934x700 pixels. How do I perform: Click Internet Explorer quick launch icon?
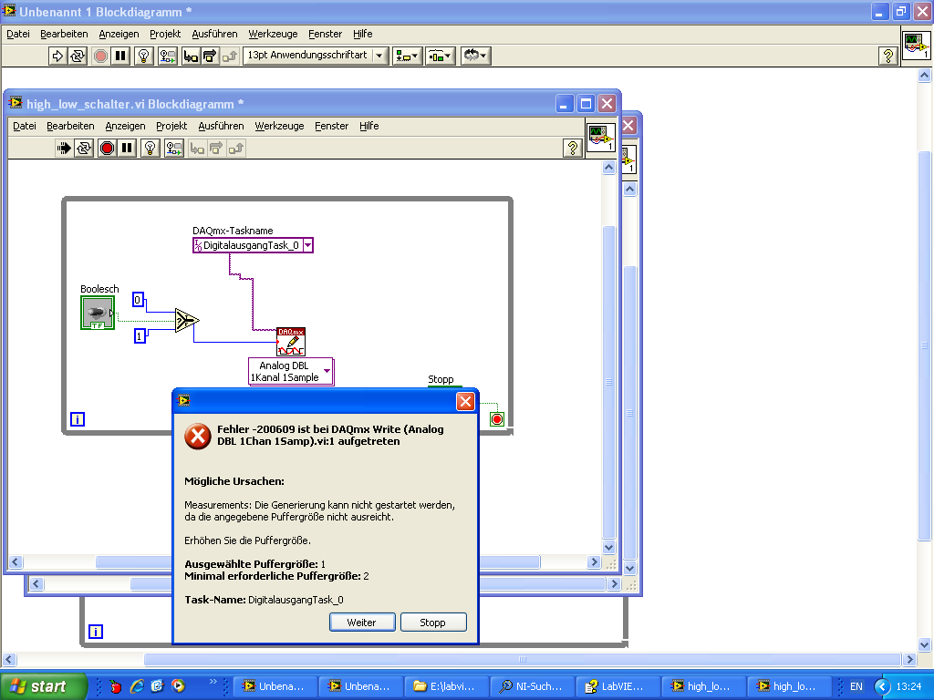click(137, 686)
